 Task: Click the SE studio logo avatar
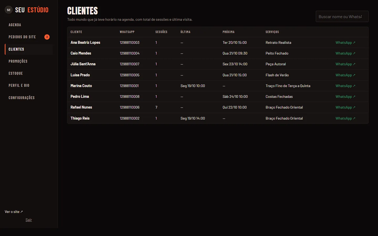coord(9,10)
